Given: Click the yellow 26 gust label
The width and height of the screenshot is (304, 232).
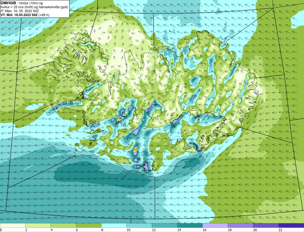Looking at the screenshot, I should point(135,149).
